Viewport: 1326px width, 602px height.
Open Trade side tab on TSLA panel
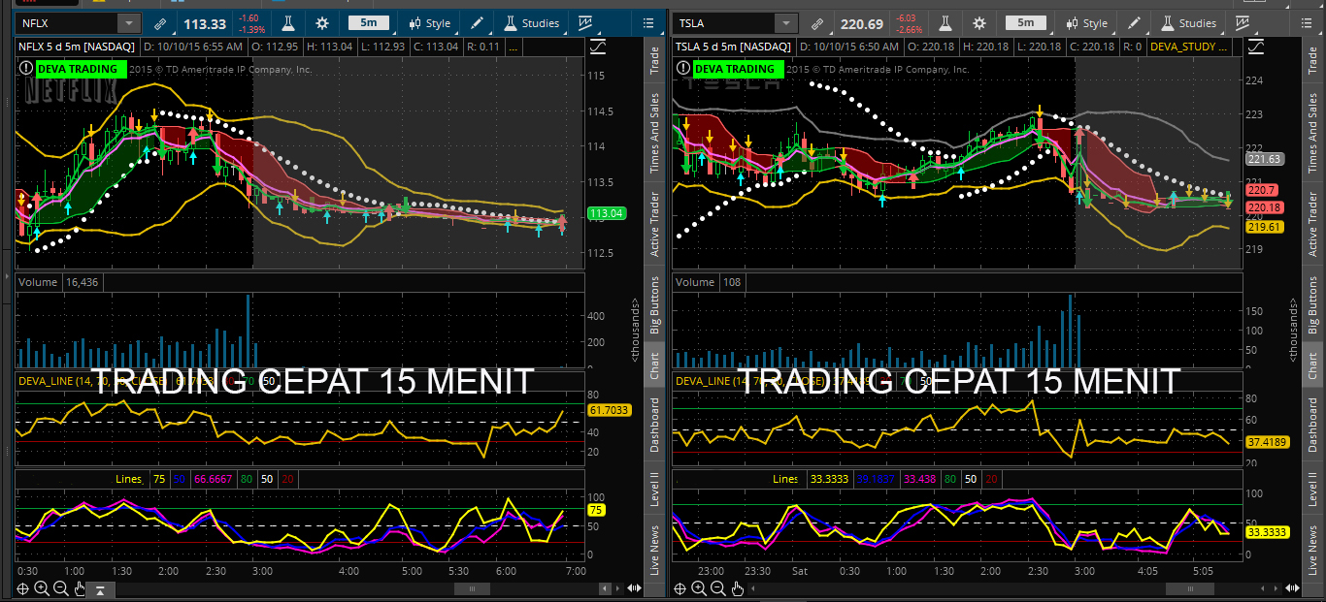(1312, 60)
